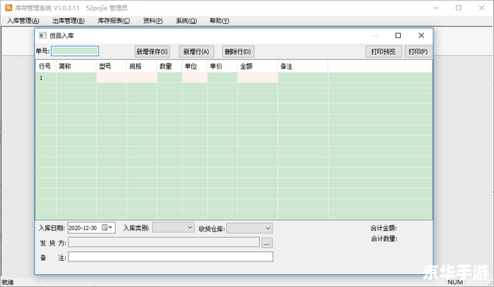Click the 金额 column header

(x=257, y=66)
